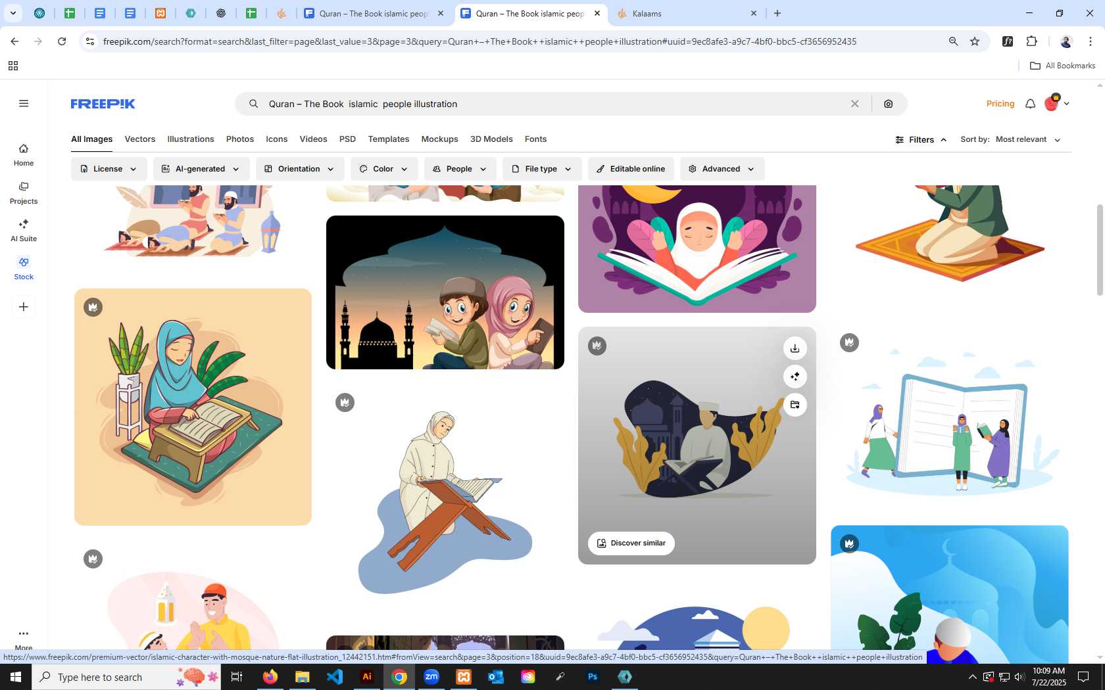Switch to Videos tab
The width and height of the screenshot is (1105, 690).
coord(313,139)
